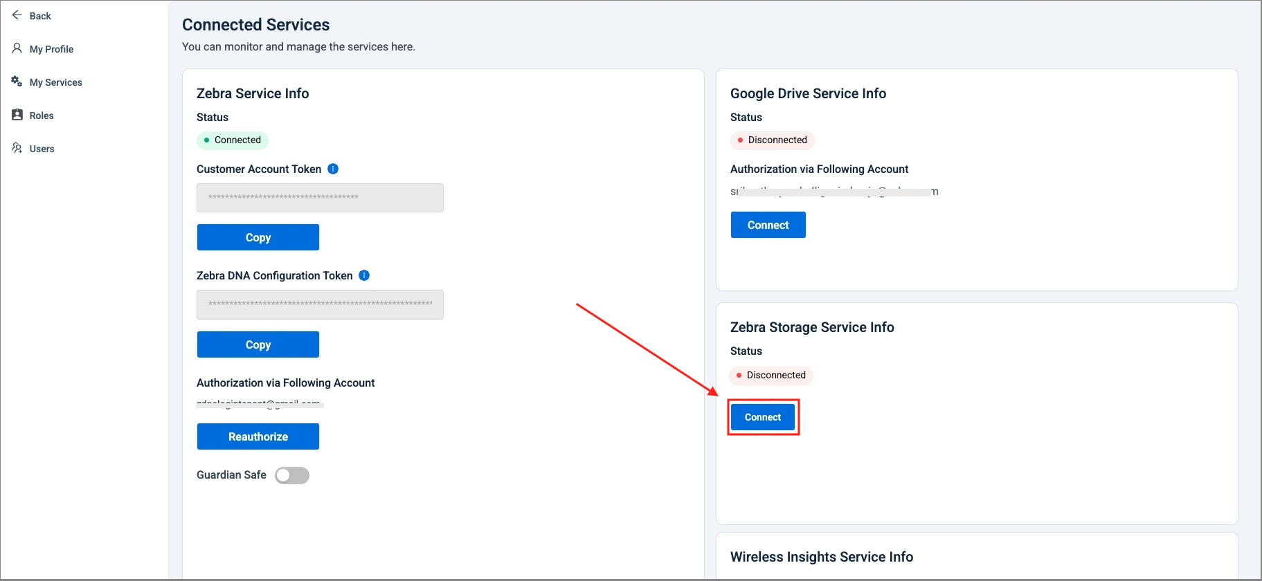1262x581 pixels.
Task: Go to the Roles menu label
Action: point(42,116)
